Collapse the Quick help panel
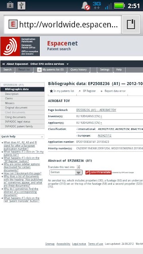 [x=42, y=137]
